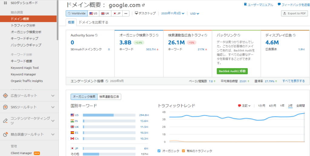
Task: Click the その他 keyword share bar
Action: pos(109,154)
